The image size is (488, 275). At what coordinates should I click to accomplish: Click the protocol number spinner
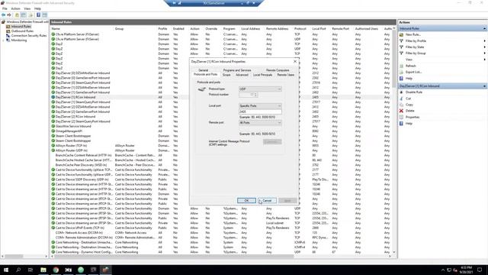click(x=255, y=95)
